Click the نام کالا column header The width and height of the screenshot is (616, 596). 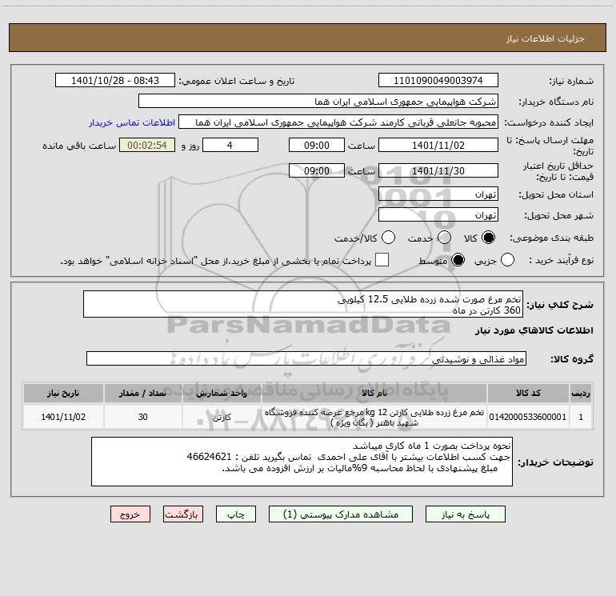point(374,393)
